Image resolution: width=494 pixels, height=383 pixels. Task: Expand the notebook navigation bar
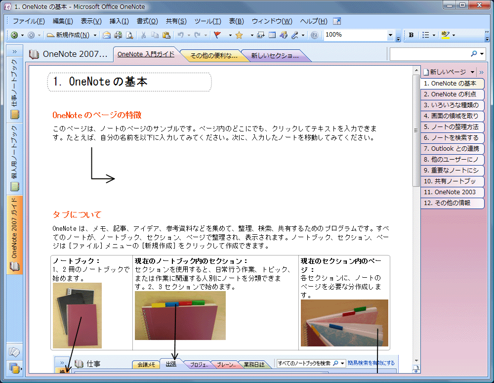point(14,51)
